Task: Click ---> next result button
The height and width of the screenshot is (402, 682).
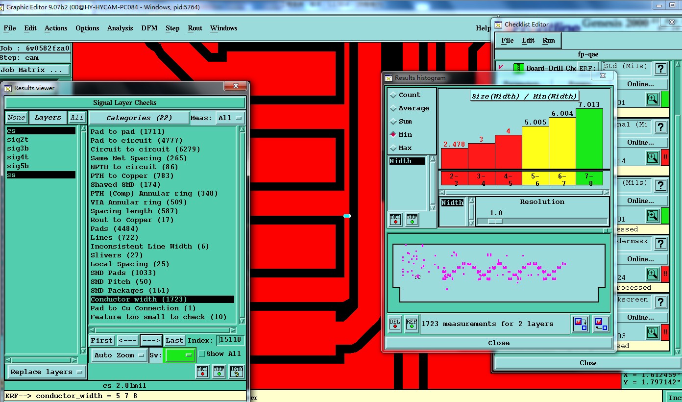Action: coord(151,340)
